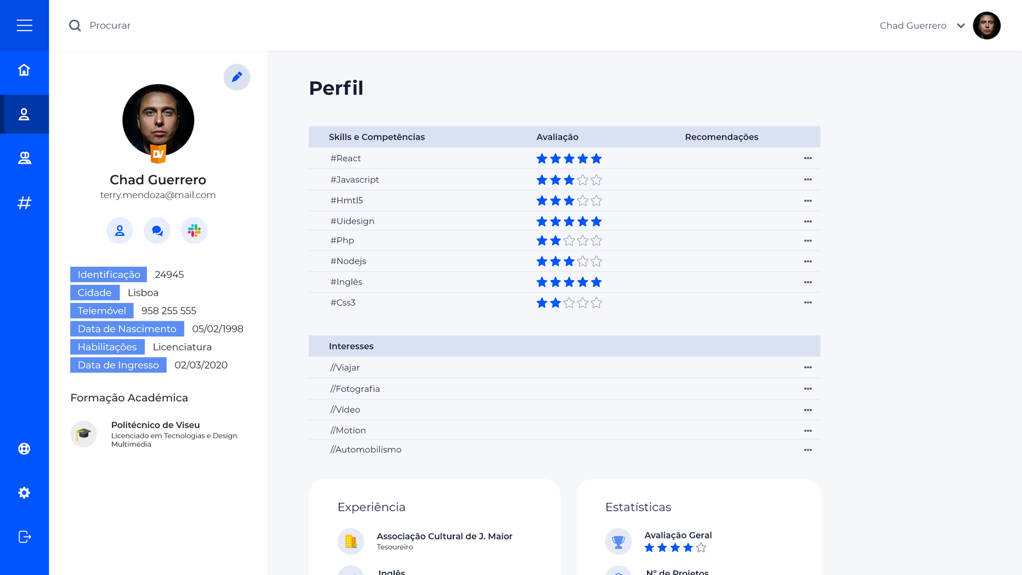Open the team members icon in sidebar

coord(24,158)
